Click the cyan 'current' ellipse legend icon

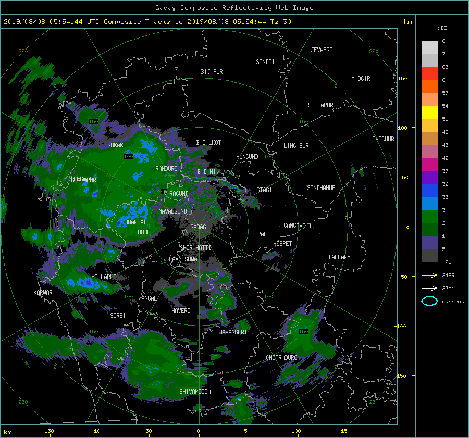(x=429, y=301)
